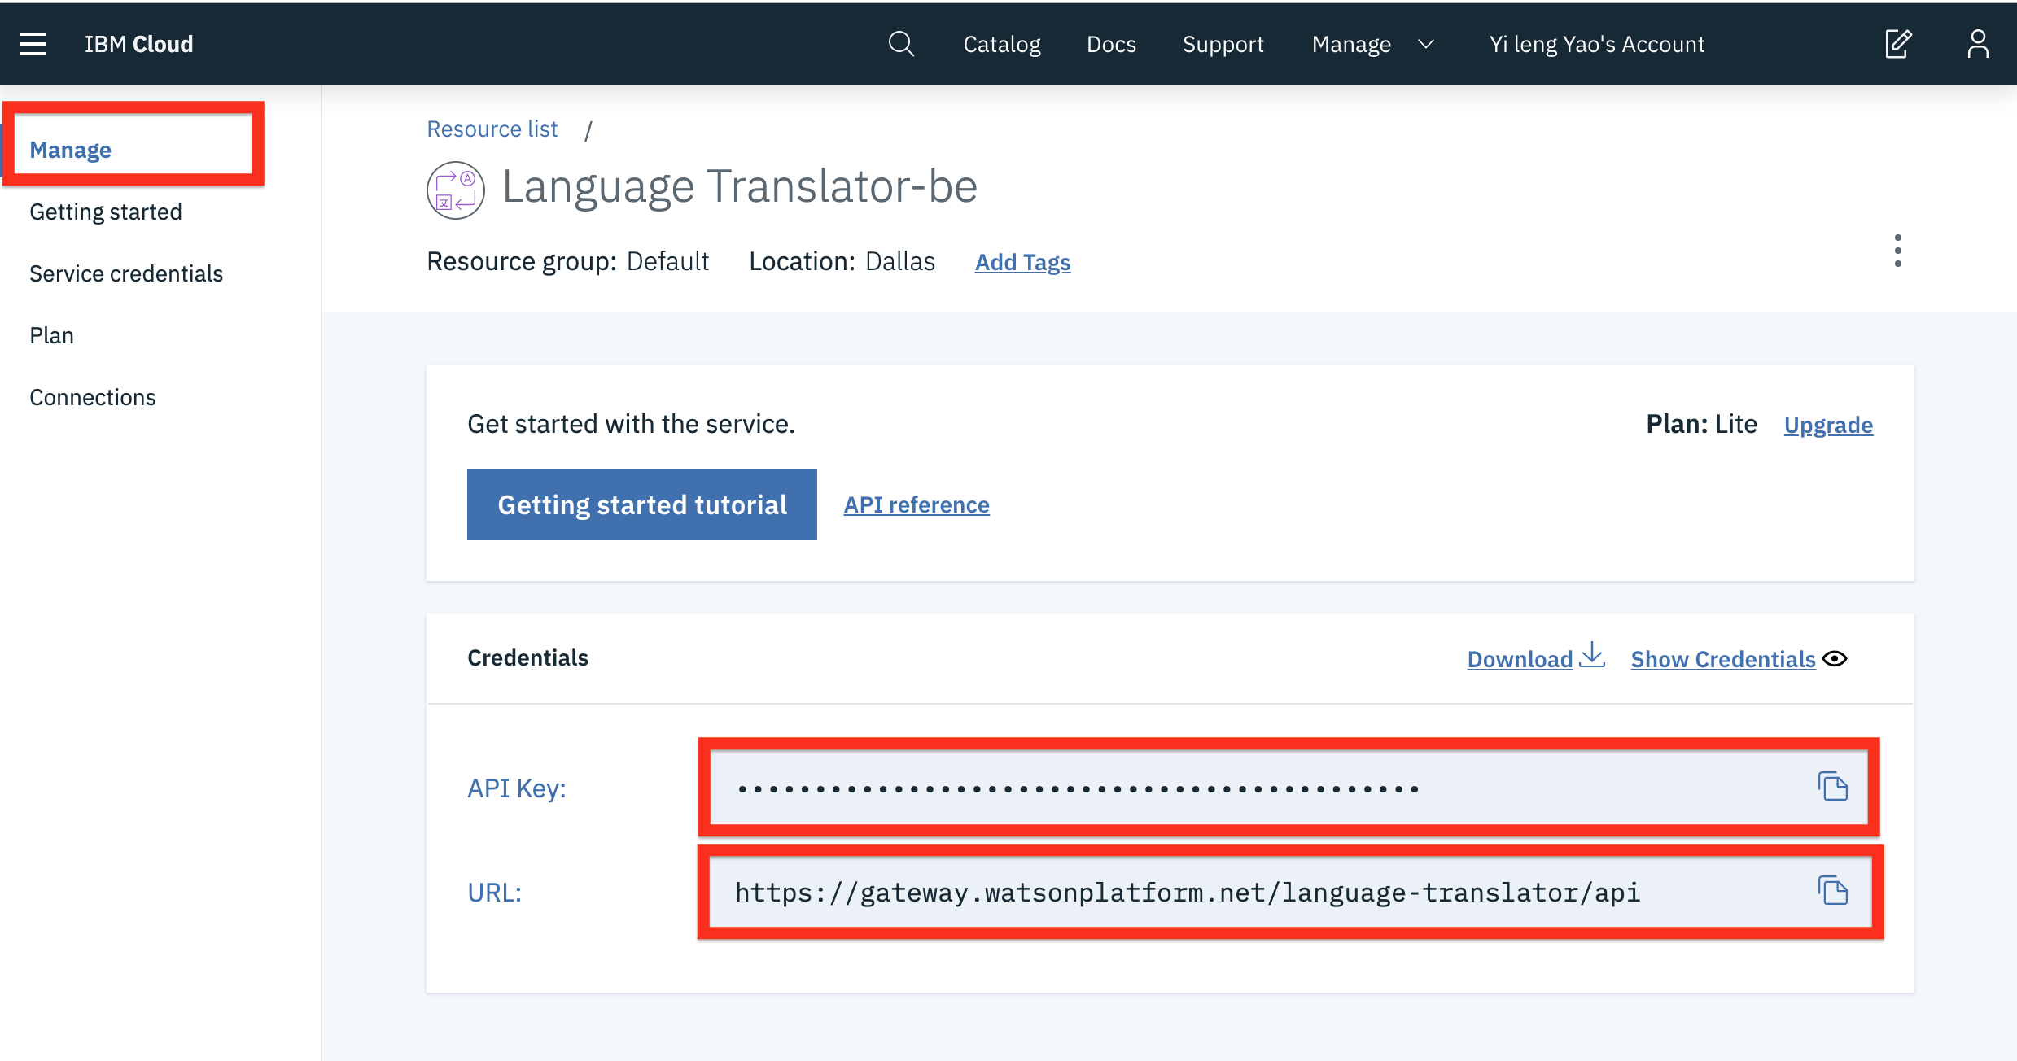Click Add Tags link

(1022, 262)
